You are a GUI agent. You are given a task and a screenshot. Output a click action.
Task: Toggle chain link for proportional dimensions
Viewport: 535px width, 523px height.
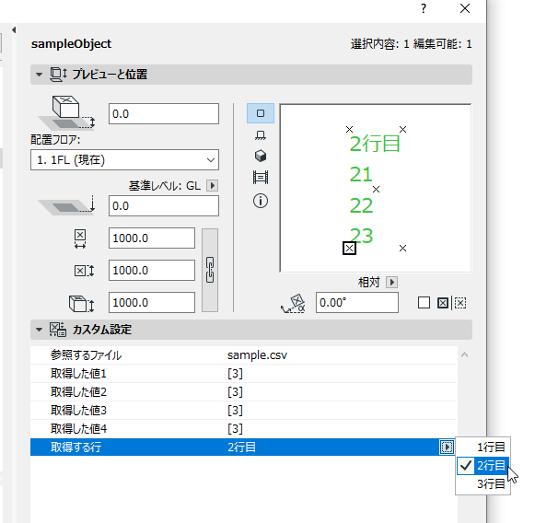coord(210,270)
